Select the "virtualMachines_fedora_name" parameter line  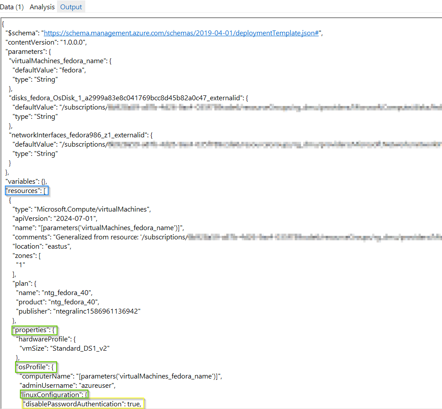click(x=60, y=61)
